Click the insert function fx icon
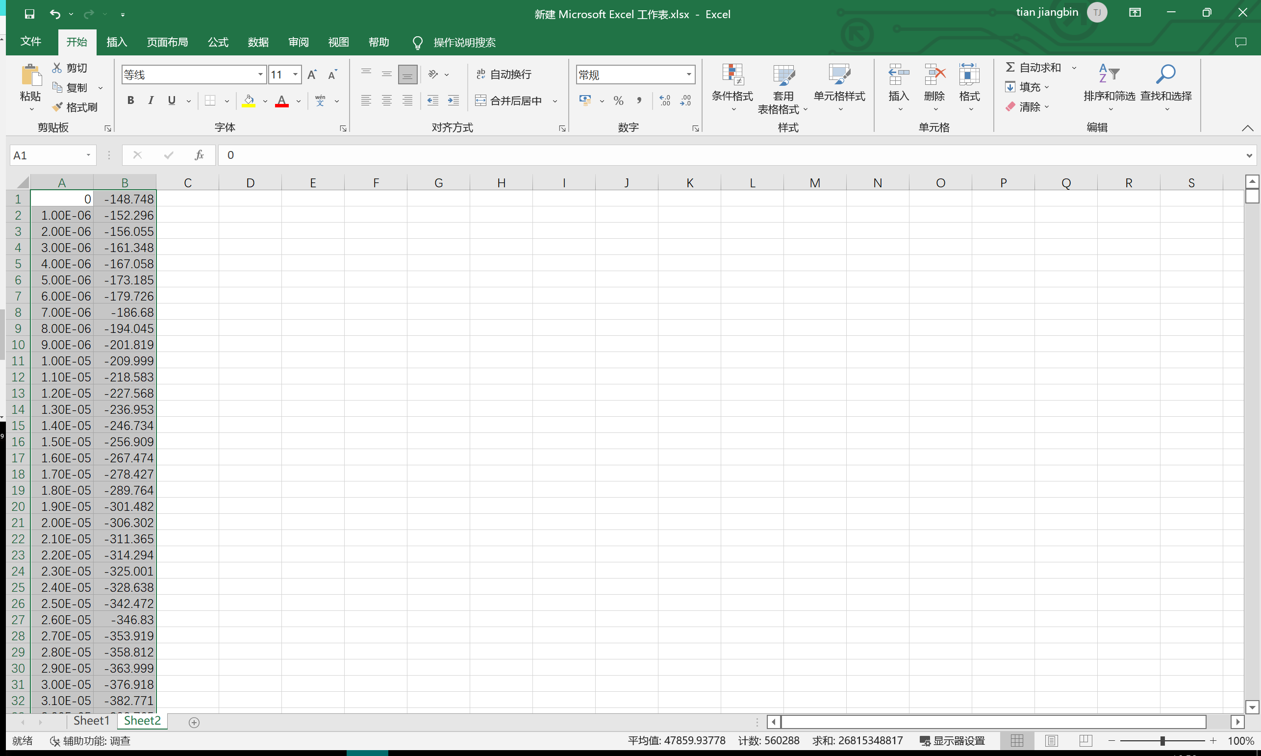This screenshot has width=1261, height=756. click(199, 155)
